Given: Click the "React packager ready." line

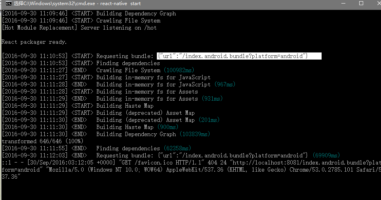Looking at the screenshot, I should (x=34, y=42).
